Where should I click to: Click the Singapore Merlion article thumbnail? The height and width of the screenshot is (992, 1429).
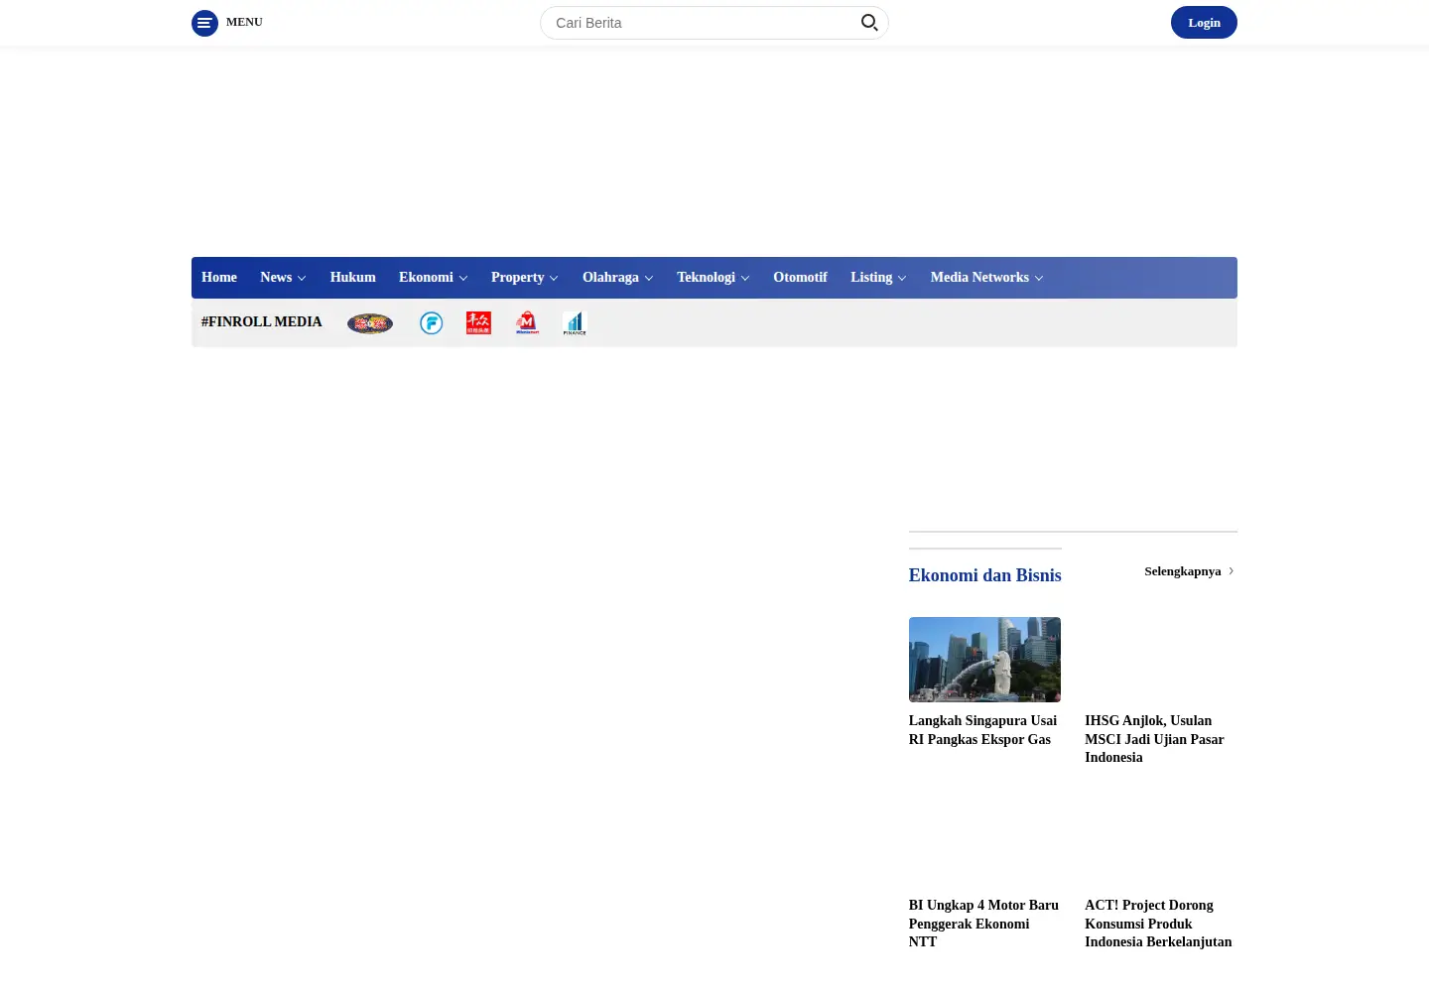tap(984, 660)
